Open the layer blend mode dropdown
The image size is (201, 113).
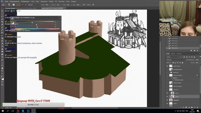coord(176,60)
